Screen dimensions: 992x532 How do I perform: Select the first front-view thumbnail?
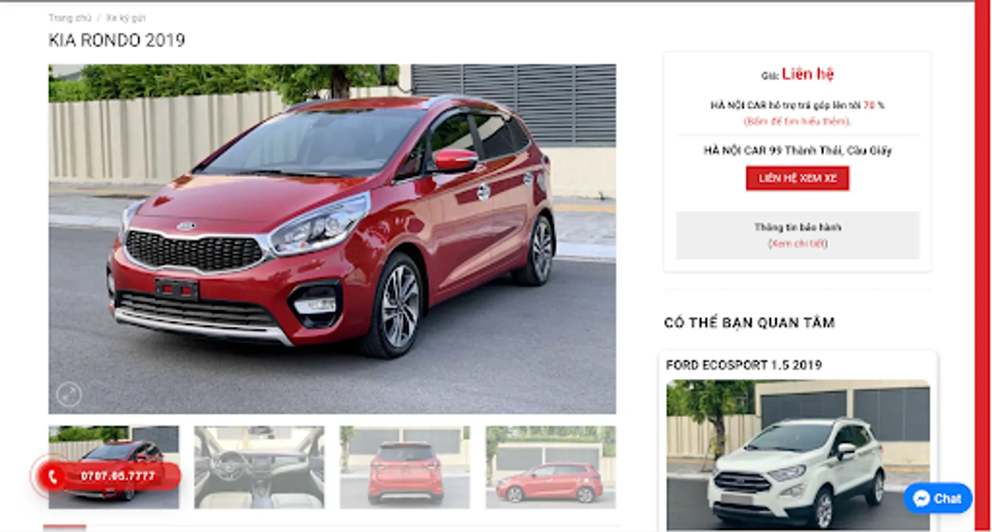tap(114, 467)
